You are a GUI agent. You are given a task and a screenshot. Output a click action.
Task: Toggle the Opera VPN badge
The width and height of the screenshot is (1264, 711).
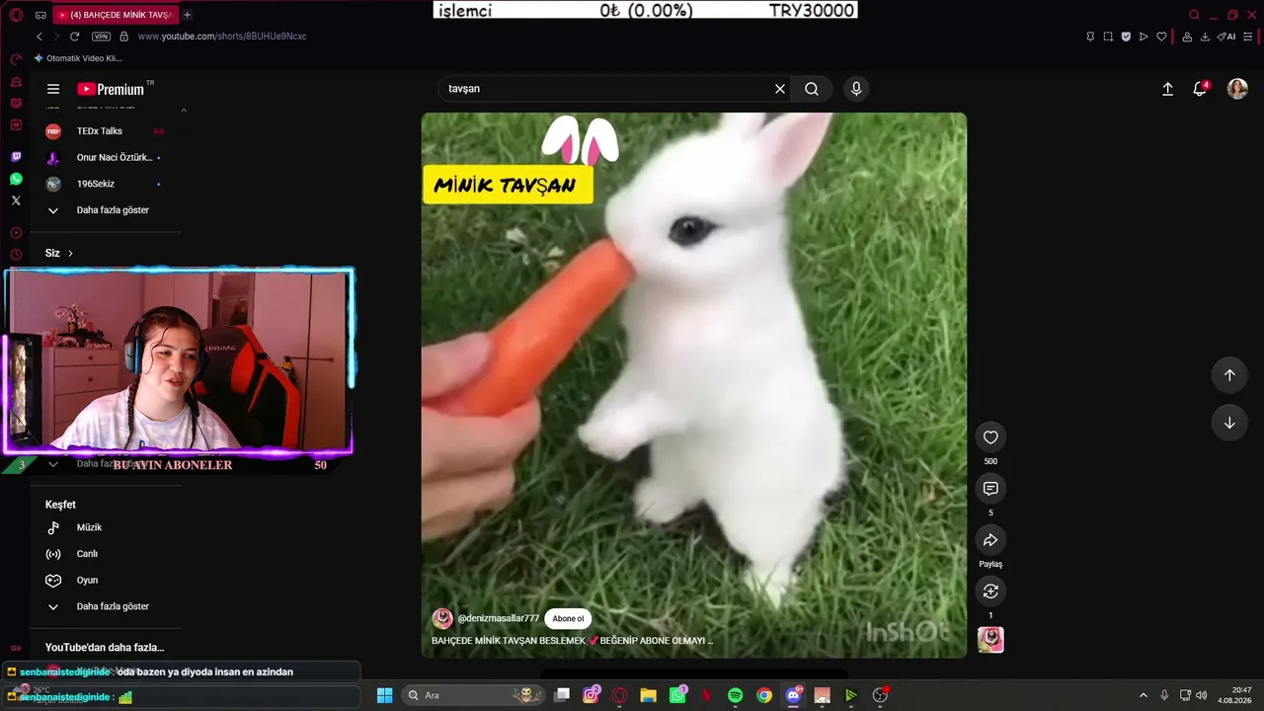tap(101, 37)
